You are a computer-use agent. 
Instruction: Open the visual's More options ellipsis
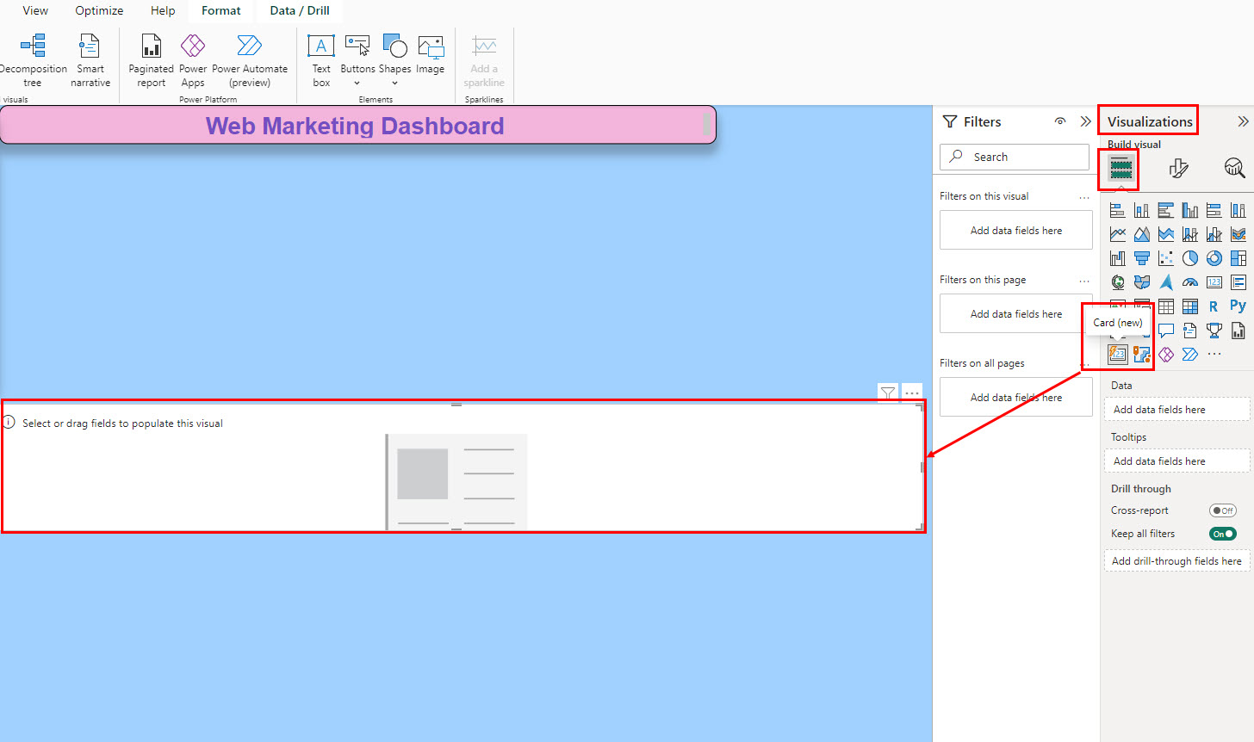(912, 393)
